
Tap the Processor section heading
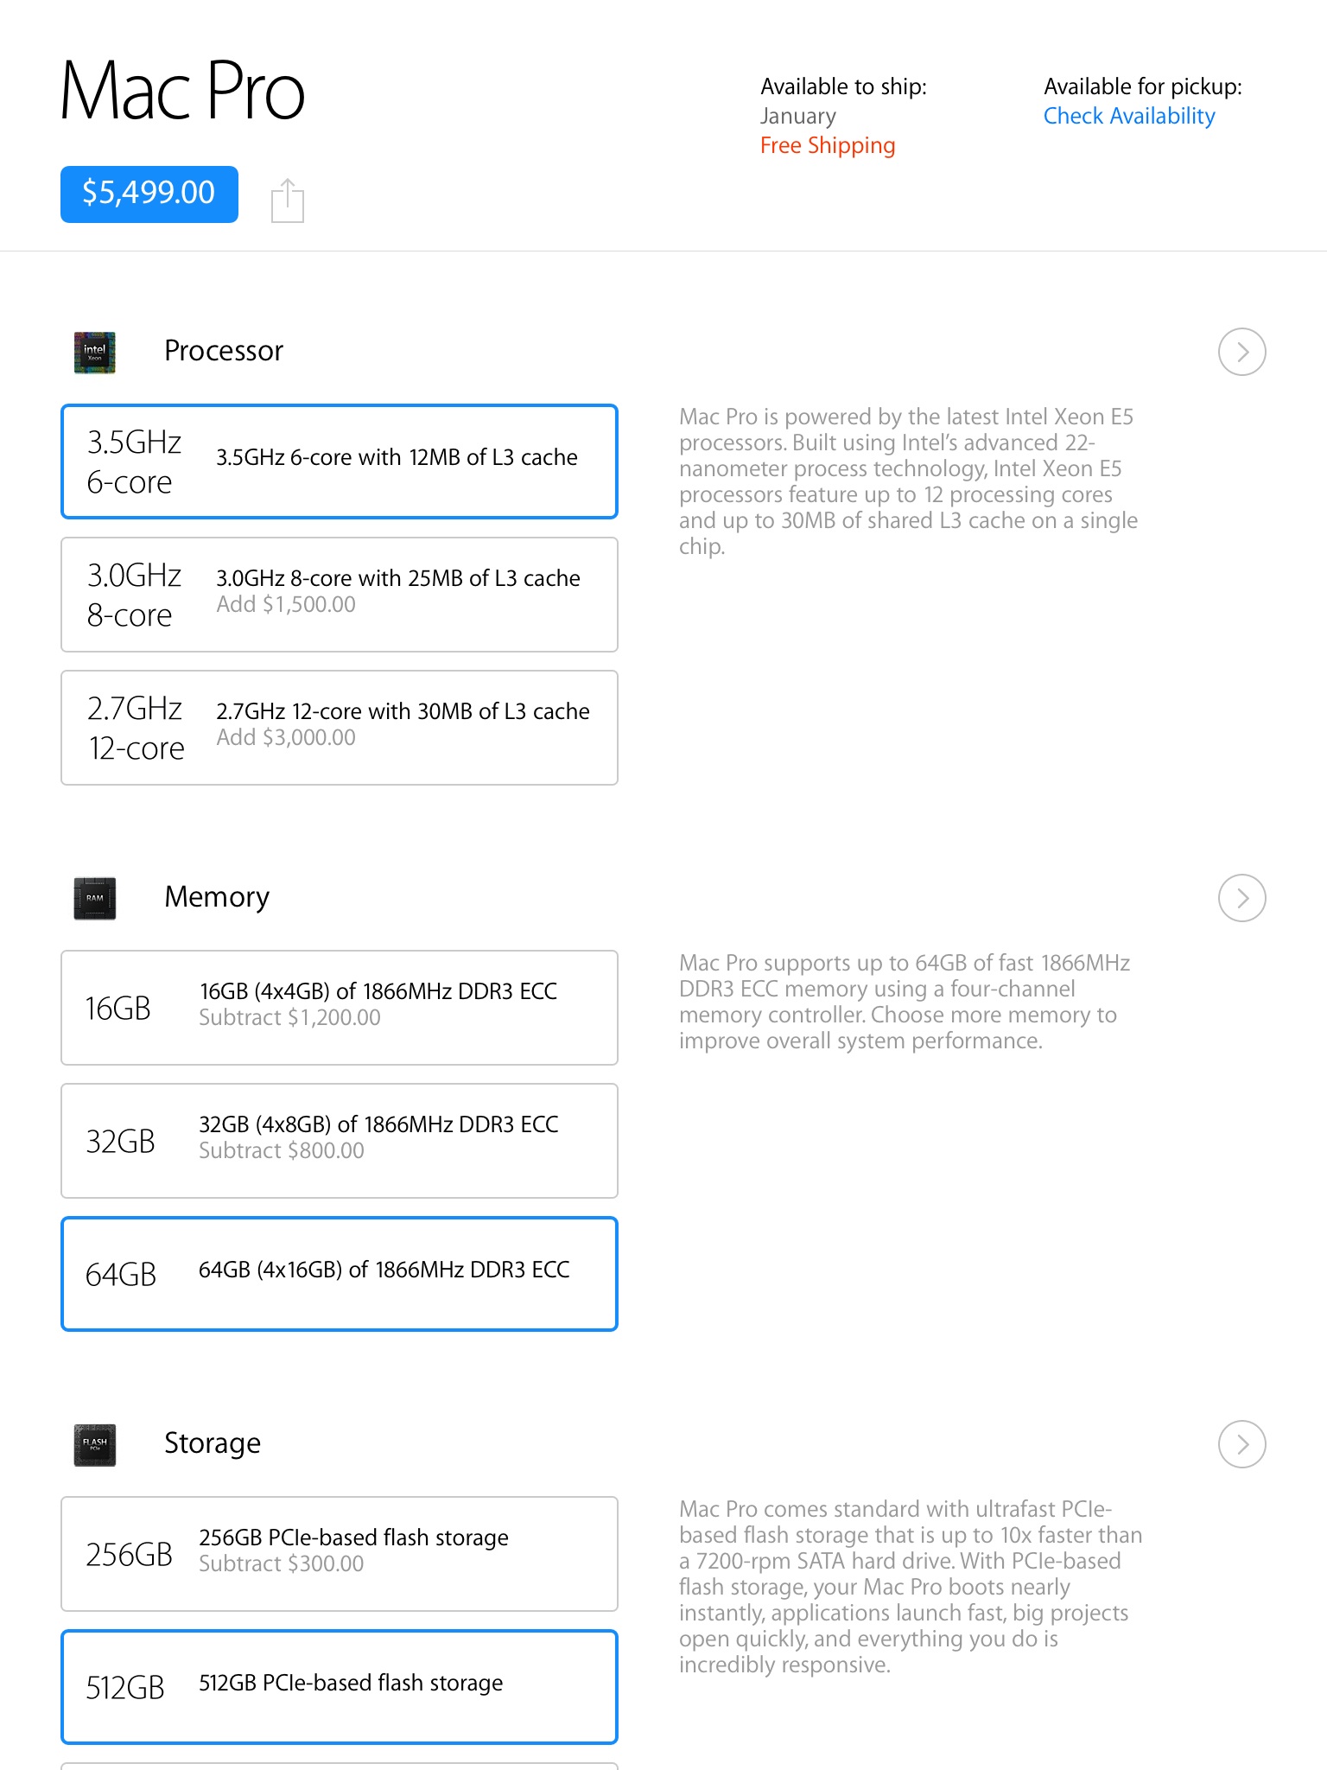click(224, 351)
